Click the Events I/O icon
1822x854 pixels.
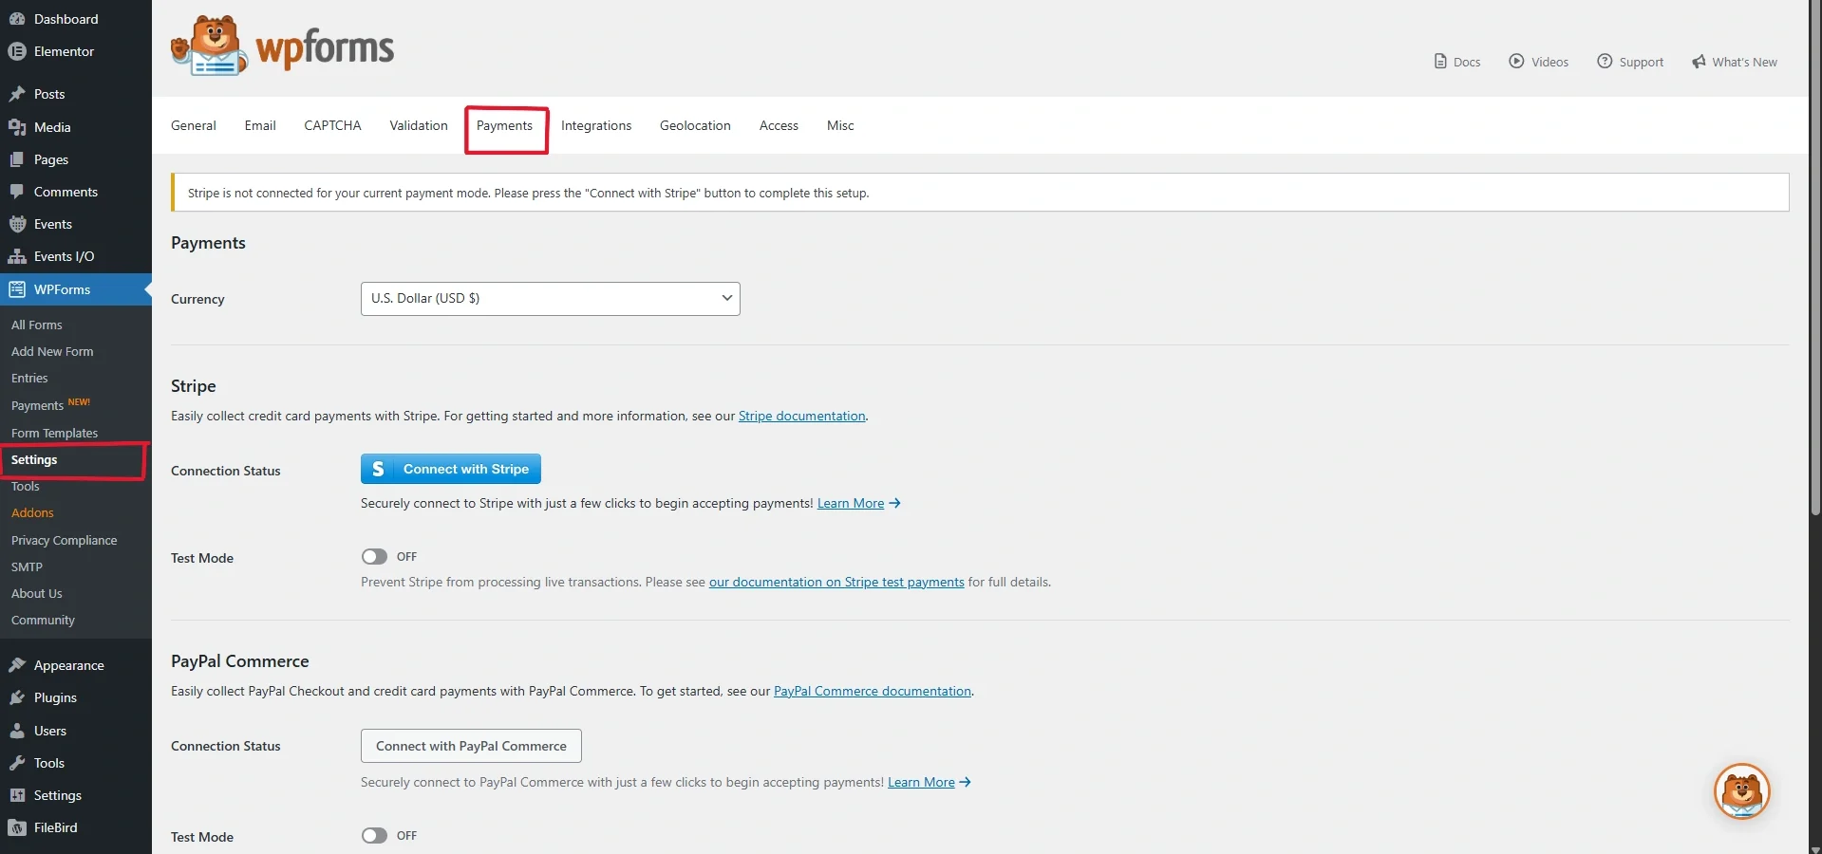pyautogui.click(x=17, y=256)
